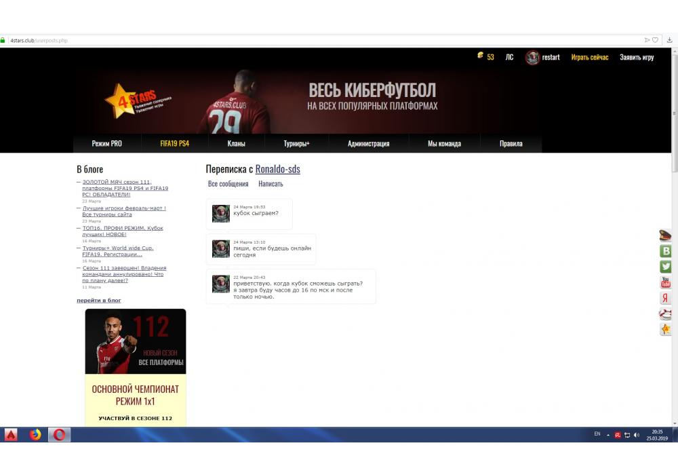This screenshot has height=475, width=678.
Task: Open Лучшие игроки февраль-март blog post
Action: click(124, 211)
